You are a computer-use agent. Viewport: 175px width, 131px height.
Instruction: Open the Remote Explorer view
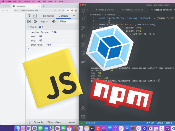pos(83,53)
